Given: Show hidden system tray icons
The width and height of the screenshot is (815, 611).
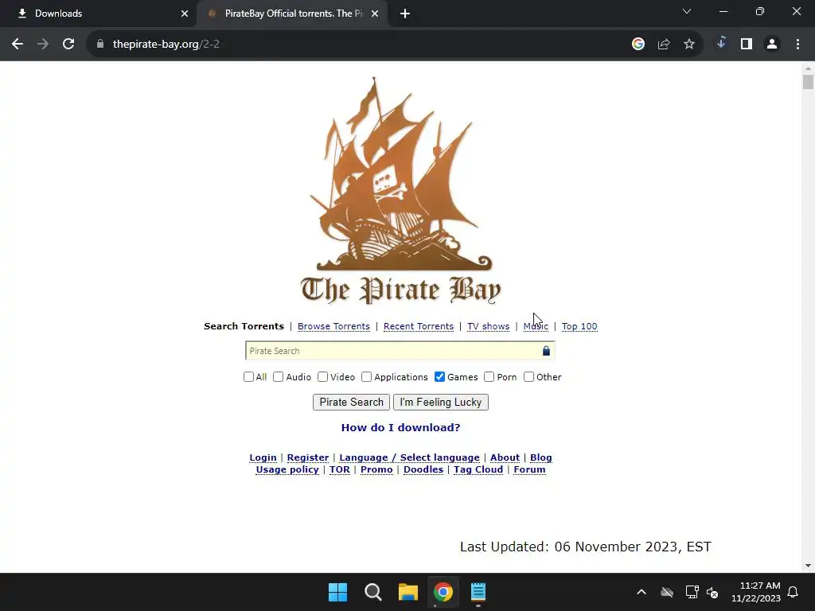Looking at the screenshot, I should (x=641, y=592).
